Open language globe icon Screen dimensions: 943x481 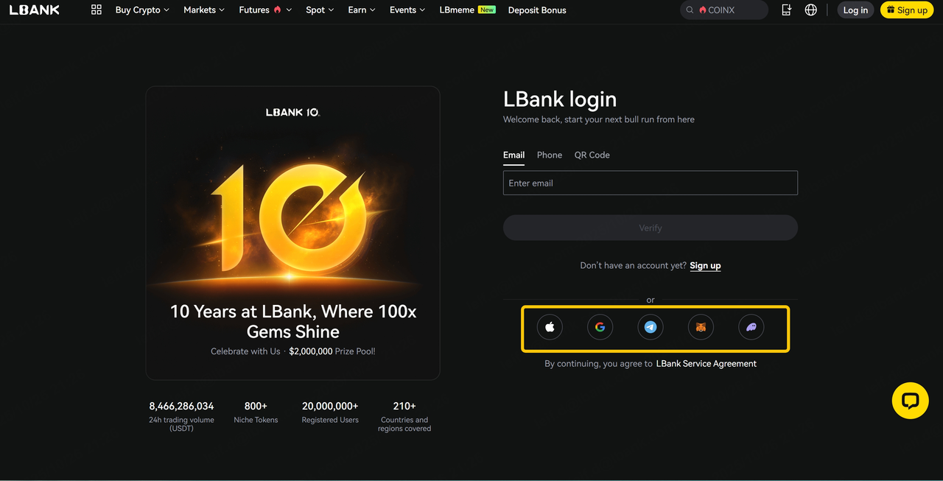[x=810, y=10]
